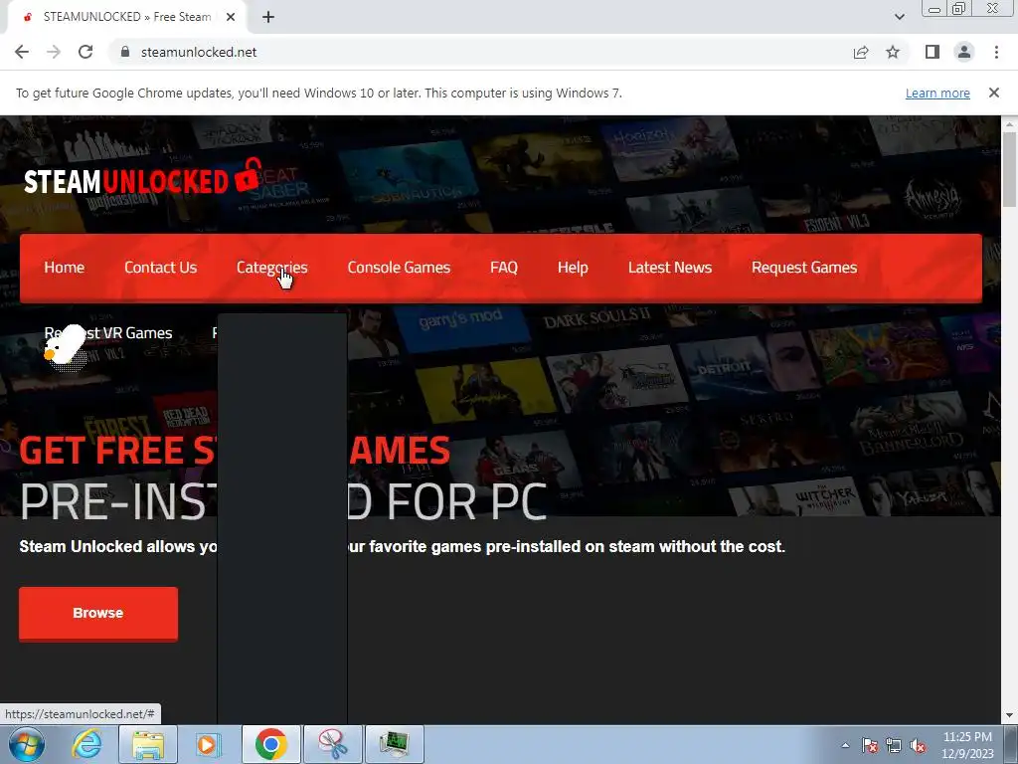The height and width of the screenshot is (764, 1018).
Task: Expand the Categories menu
Action: pos(272,267)
